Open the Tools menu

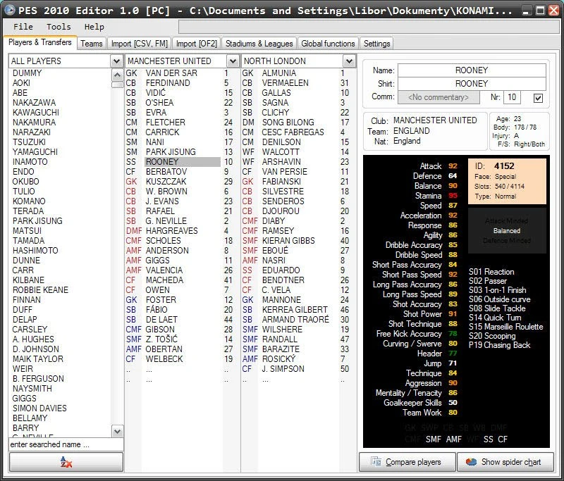click(x=58, y=26)
